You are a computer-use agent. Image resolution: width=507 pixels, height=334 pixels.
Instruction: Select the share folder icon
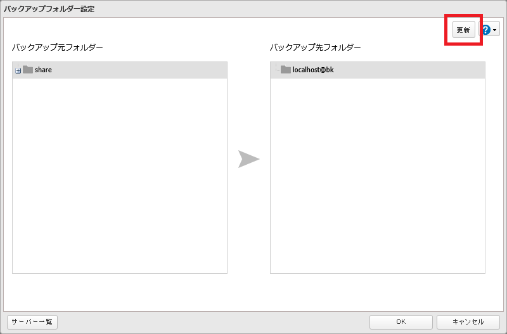coord(28,70)
